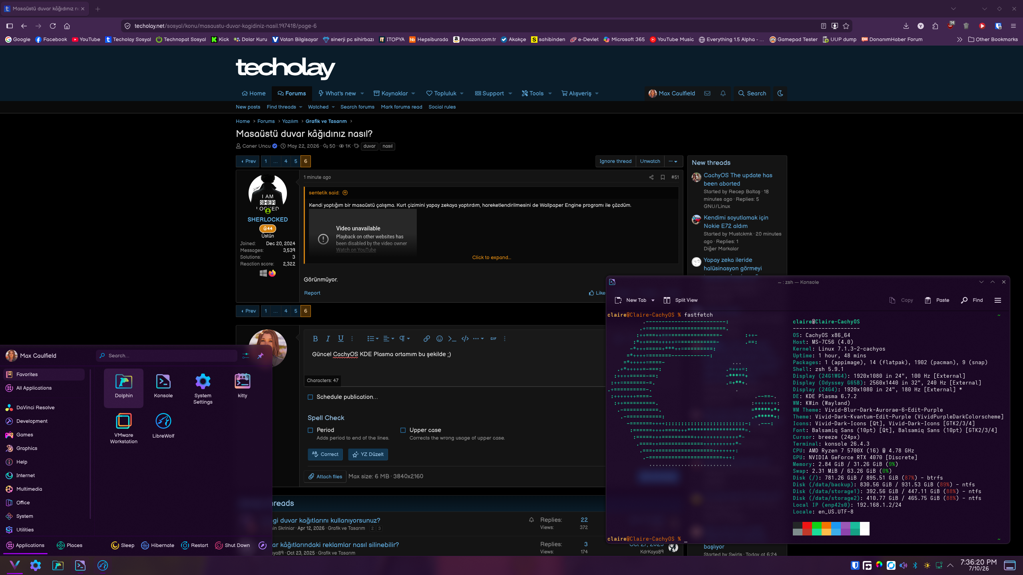The width and height of the screenshot is (1023, 575).
Task: Open the smilies picker in editor
Action: point(439,339)
